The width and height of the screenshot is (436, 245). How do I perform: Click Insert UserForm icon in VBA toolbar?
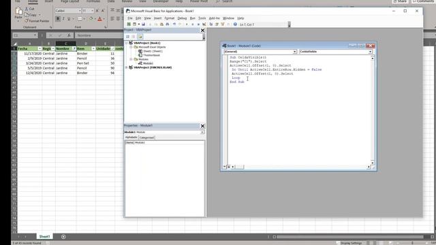pos(135,24)
